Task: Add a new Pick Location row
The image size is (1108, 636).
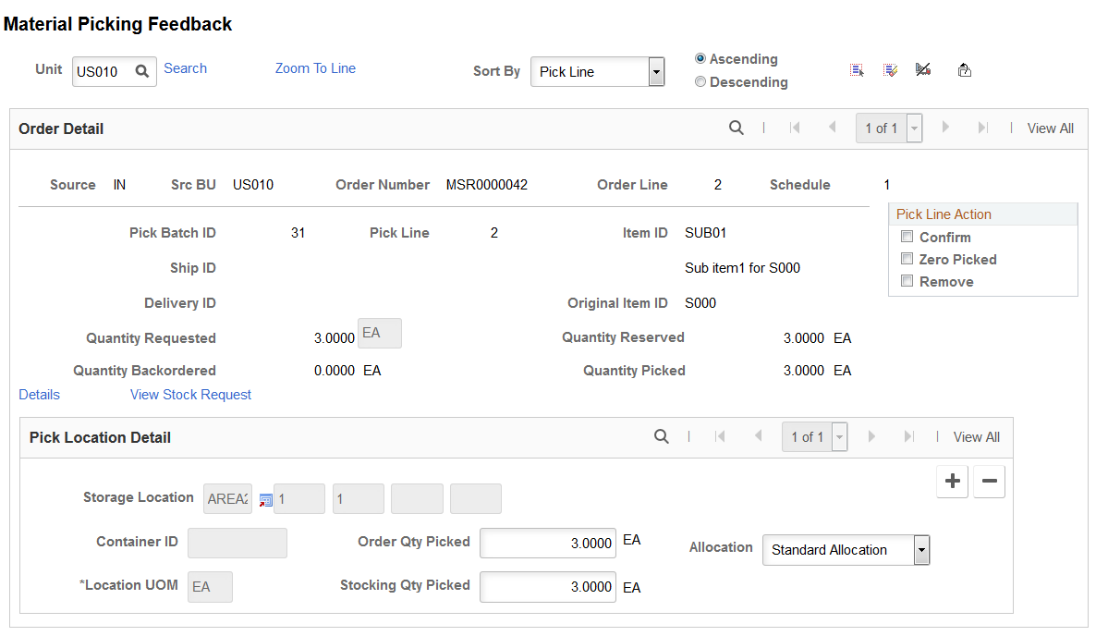Action: (953, 482)
